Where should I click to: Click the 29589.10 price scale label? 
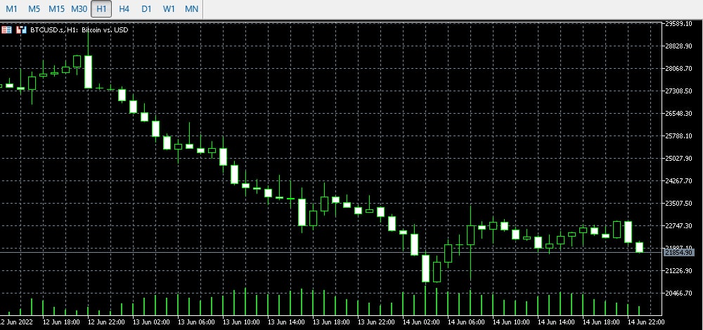pos(679,24)
